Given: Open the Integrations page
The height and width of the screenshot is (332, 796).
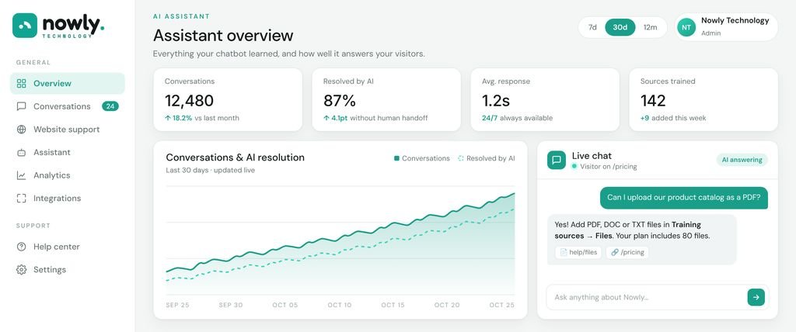Looking at the screenshot, I should (x=68, y=198).
